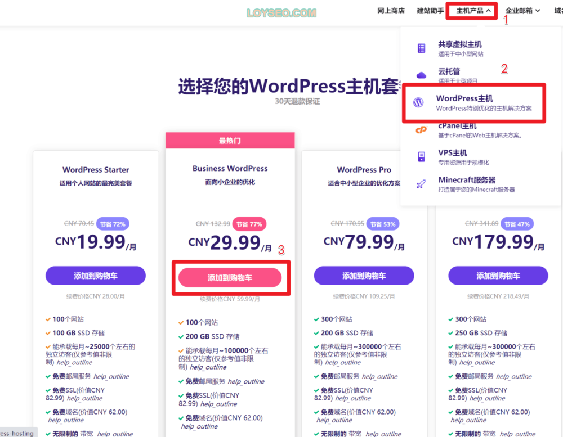Open the 网上商店 menu item
Screen dimensions: 563x437
pos(391,11)
